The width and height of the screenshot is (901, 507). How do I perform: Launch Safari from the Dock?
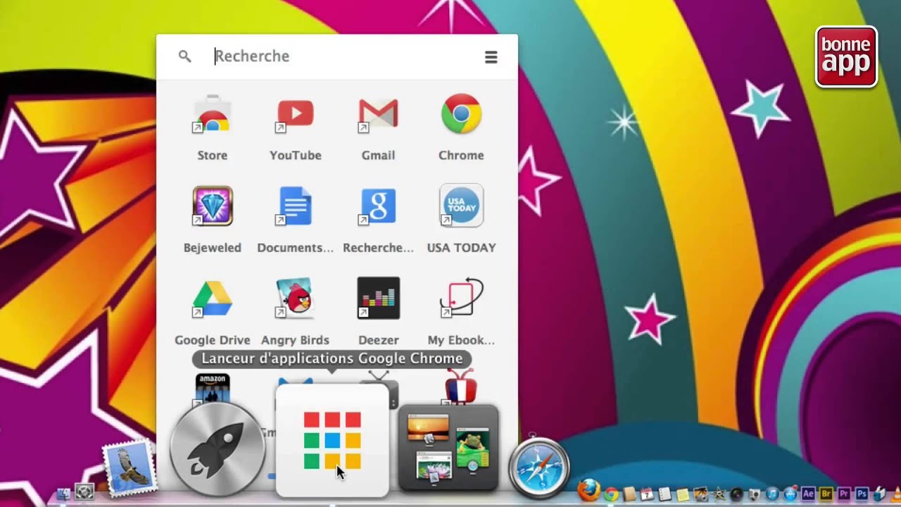coord(539,468)
